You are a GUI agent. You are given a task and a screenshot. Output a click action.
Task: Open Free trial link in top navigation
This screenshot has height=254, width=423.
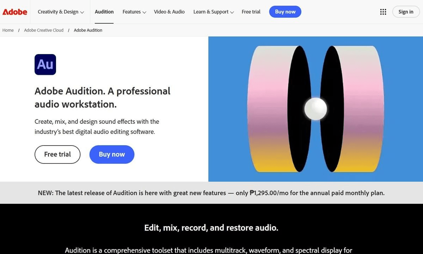251,12
